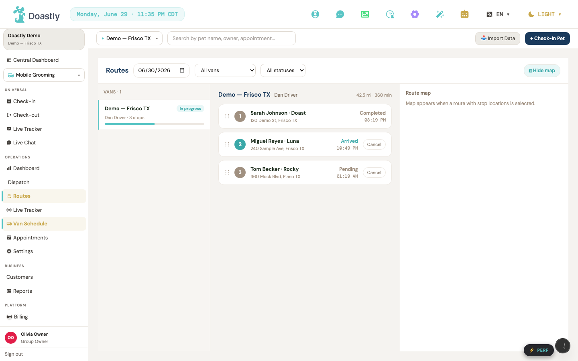Open language selector EN dropdown
Screen dimensions: 578x361
[498, 14]
